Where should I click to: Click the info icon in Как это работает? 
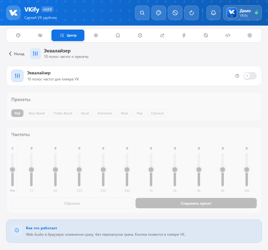click(x=17, y=230)
